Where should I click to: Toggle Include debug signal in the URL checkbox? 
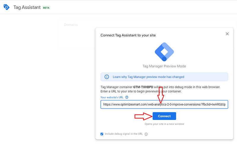[x=102, y=134]
